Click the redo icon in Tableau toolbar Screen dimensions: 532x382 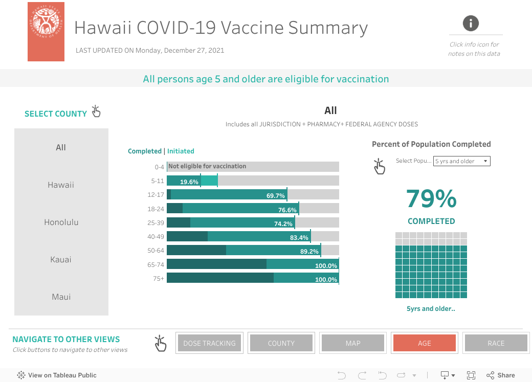click(x=362, y=375)
